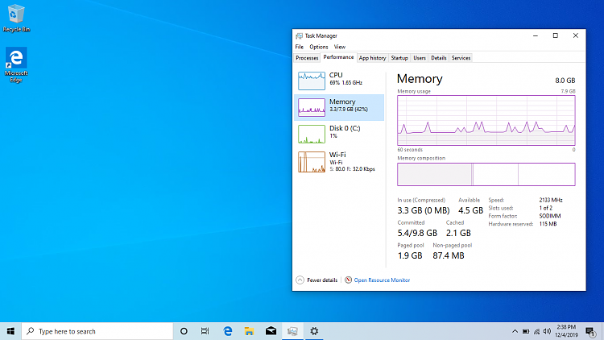Click the Task Manager title bar icon

(300, 35)
